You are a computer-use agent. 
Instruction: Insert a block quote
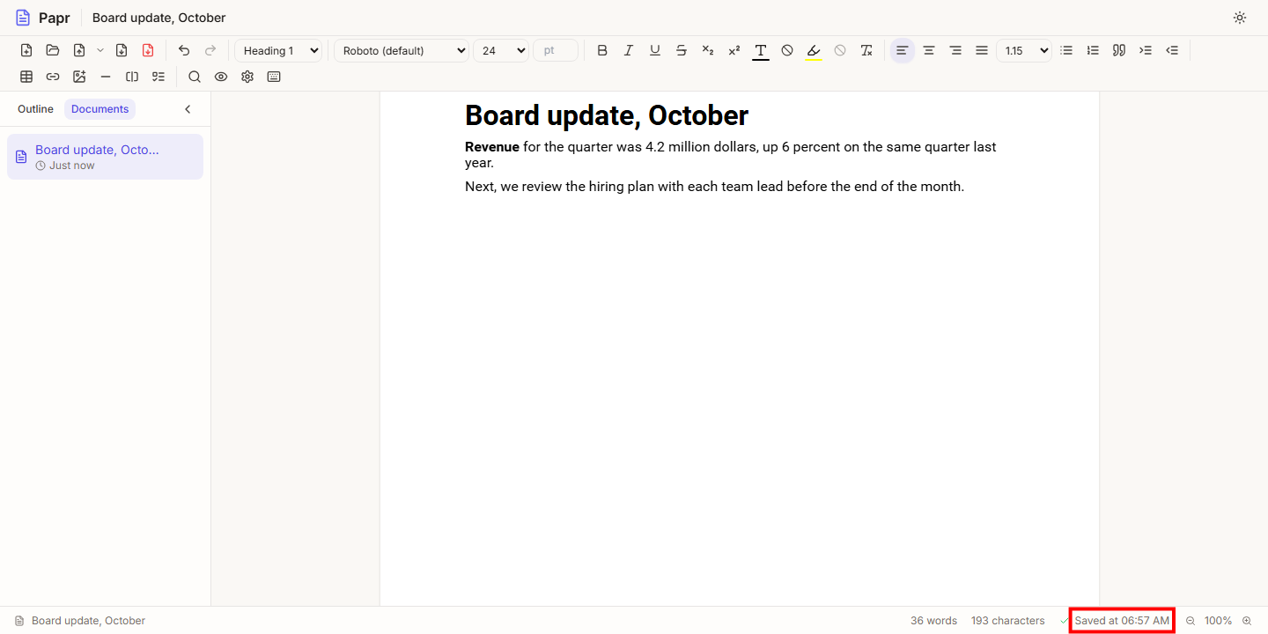[x=1119, y=50]
